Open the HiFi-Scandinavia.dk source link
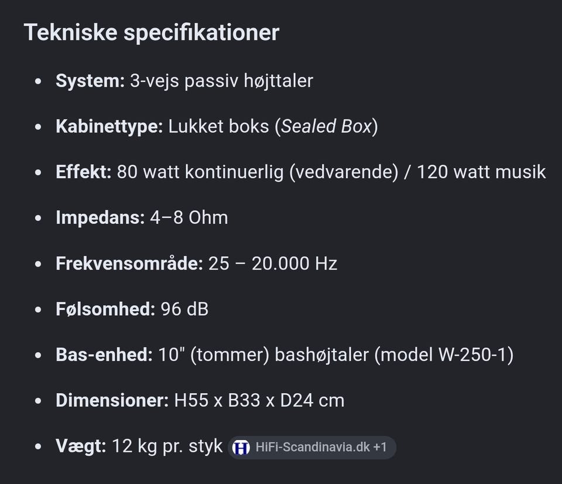 [x=312, y=448]
